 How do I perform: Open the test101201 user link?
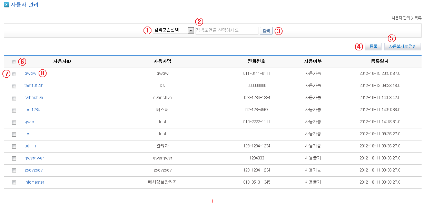pyautogui.click(x=34, y=86)
